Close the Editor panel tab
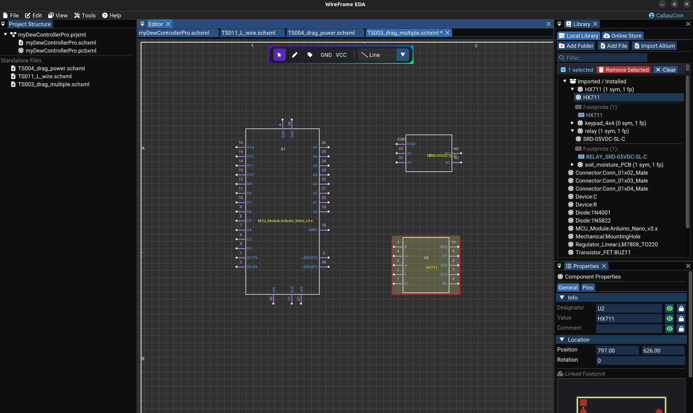 (168, 24)
